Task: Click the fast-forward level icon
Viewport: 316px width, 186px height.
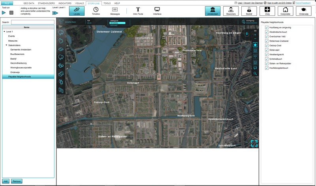Action: tap(55, 13)
